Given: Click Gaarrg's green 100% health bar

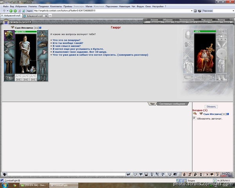Looking at the screenshot, I should tap(205, 31).
